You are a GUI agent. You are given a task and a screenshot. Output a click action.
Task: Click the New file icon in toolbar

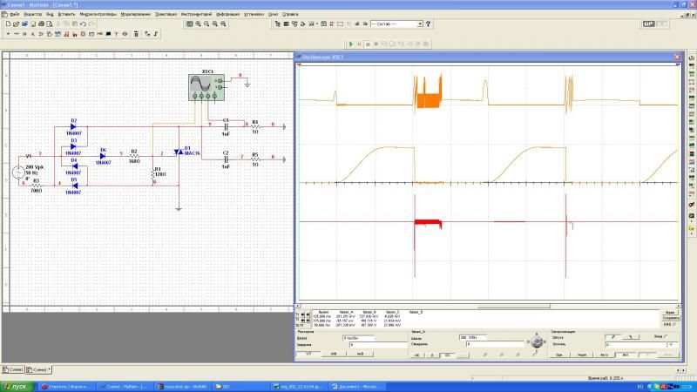pos(6,24)
